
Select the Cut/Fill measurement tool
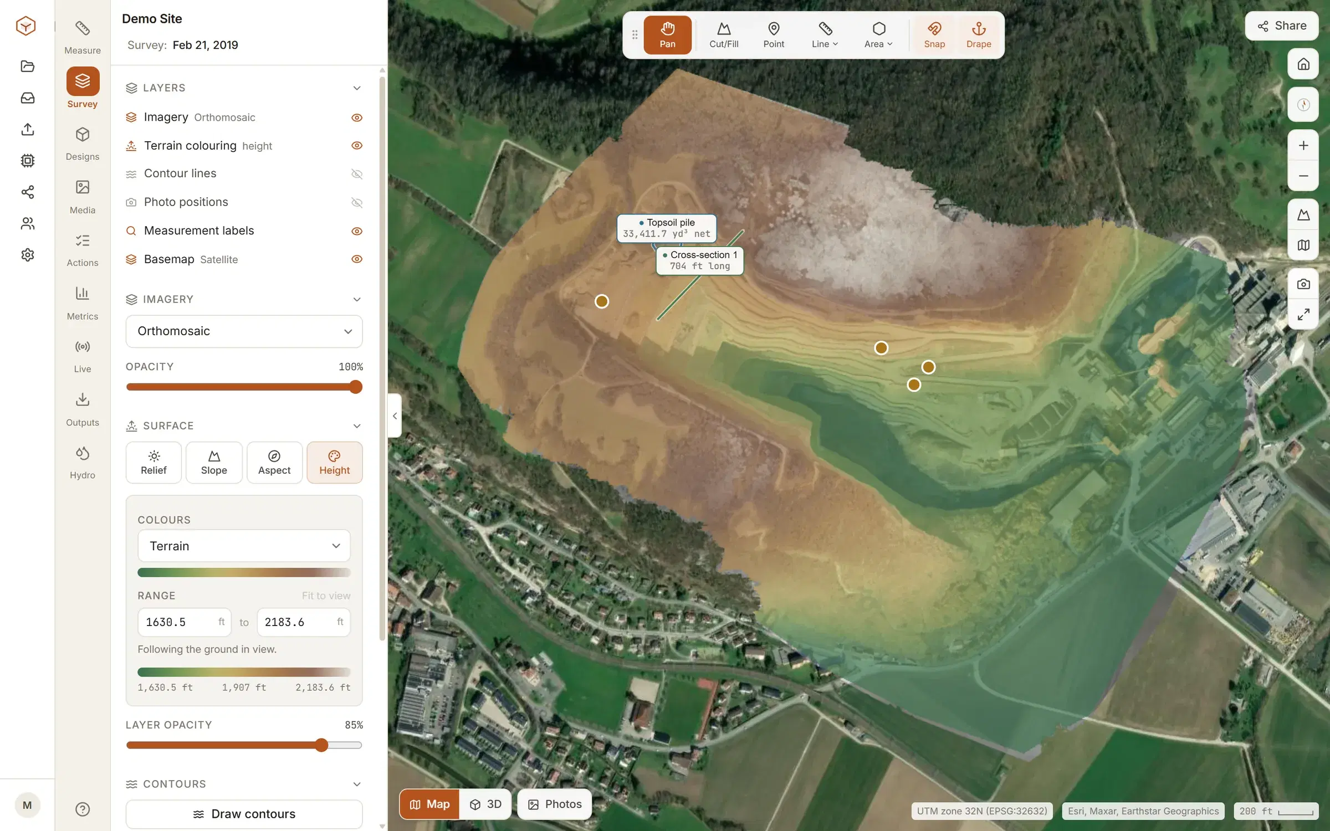[x=724, y=35]
